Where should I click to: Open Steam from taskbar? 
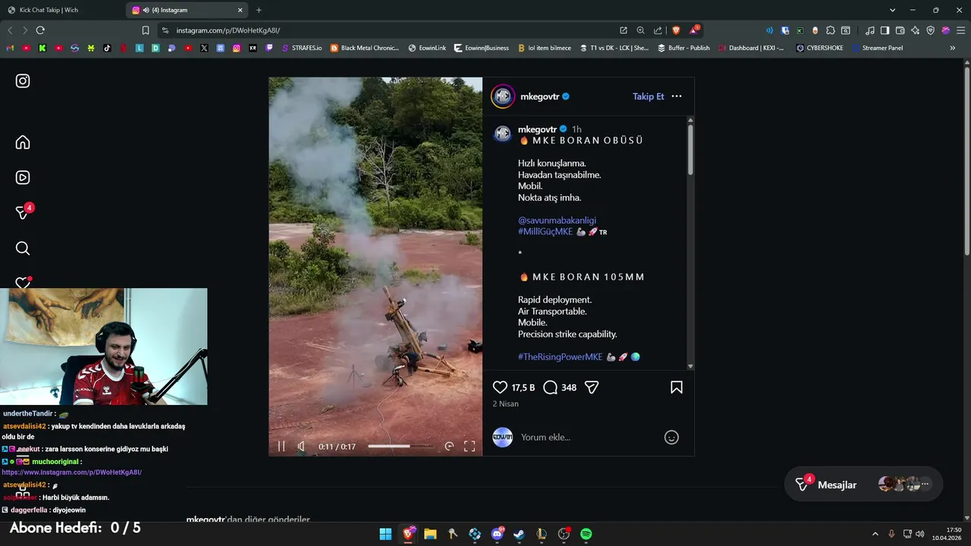coord(519,534)
